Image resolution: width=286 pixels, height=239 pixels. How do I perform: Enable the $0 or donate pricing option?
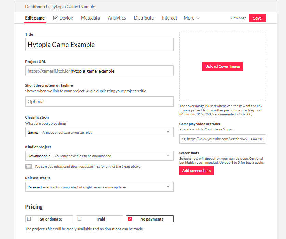point(29,219)
